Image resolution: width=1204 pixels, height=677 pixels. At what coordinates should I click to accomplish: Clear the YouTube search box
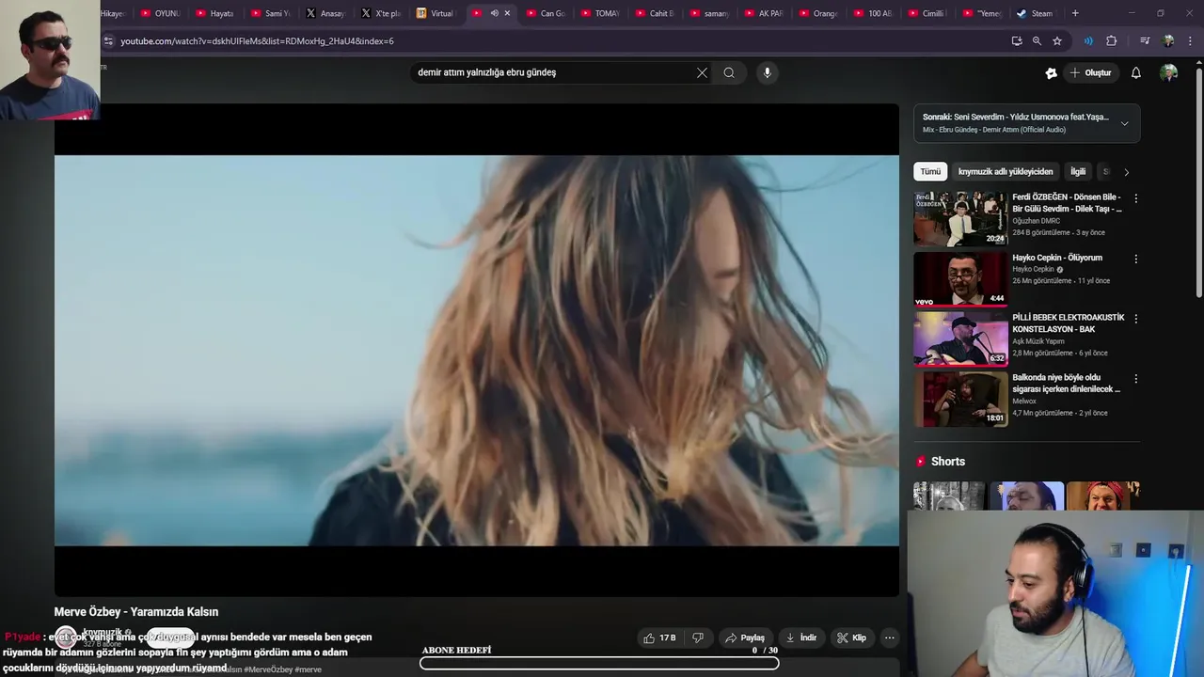point(702,72)
